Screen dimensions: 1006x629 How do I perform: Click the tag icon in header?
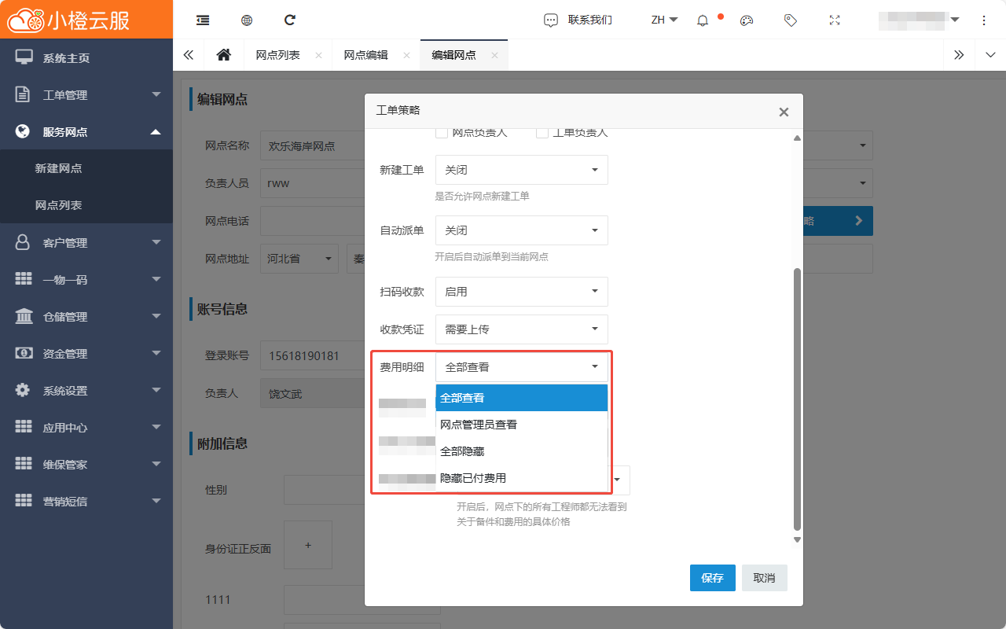791,20
